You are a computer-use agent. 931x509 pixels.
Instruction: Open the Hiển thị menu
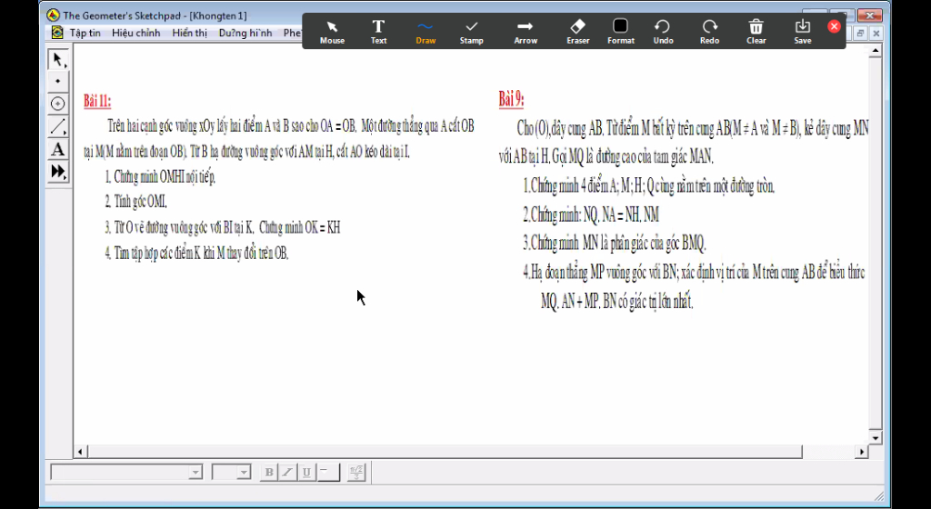click(189, 33)
